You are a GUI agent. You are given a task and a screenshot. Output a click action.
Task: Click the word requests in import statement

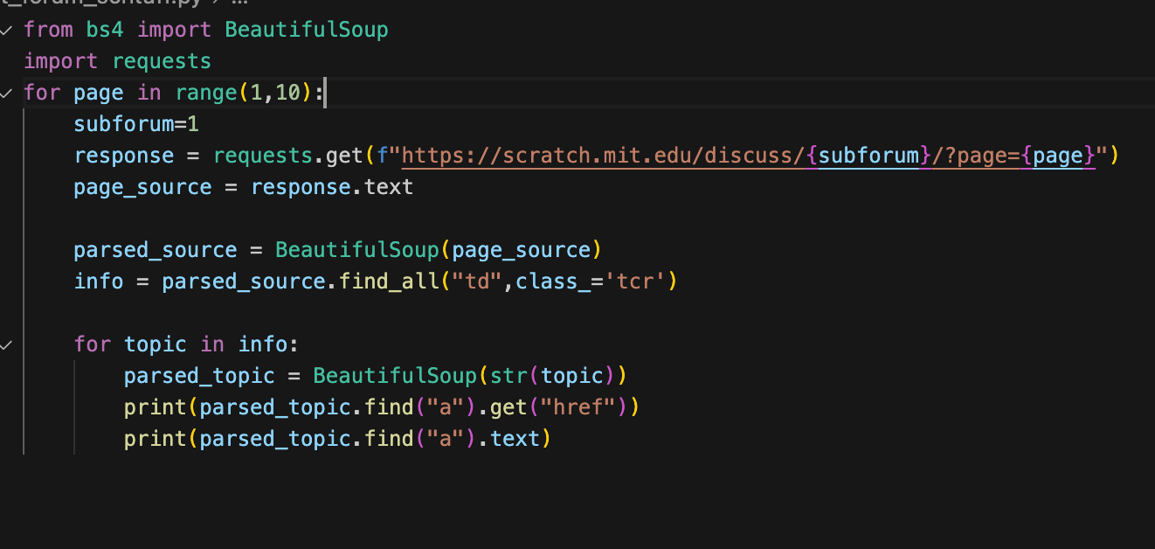pyautogui.click(x=161, y=60)
